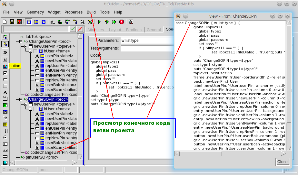Collapse frUser frame under ChangeUserPin

[x=30, y=51]
